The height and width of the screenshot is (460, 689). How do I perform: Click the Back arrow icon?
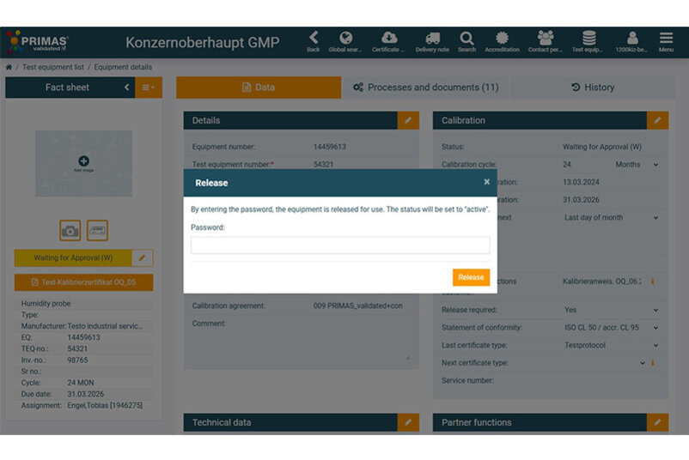click(313, 38)
